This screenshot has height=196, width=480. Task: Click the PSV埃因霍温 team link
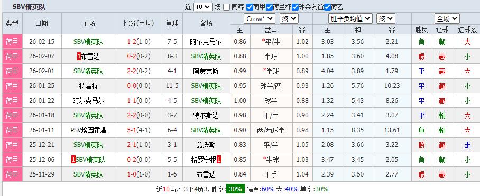pos(88,130)
